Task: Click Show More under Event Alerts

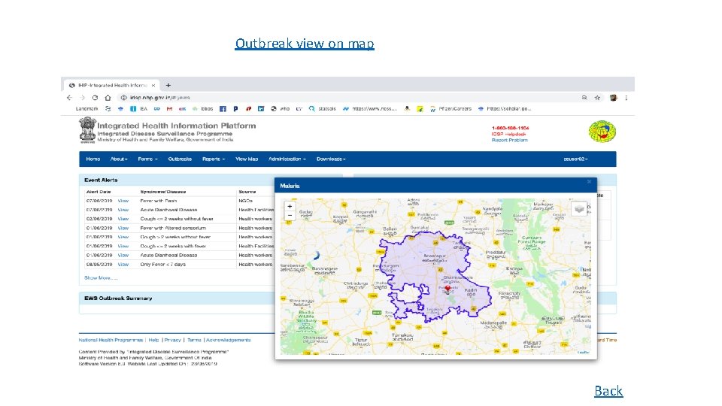Action: click(x=101, y=278)
